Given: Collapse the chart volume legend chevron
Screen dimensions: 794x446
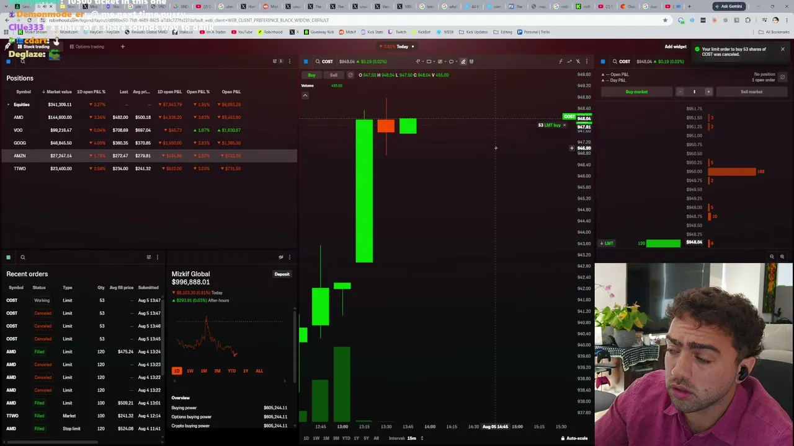Looking at the screenshot, I should pyautogui.click(x=305, y=95).
